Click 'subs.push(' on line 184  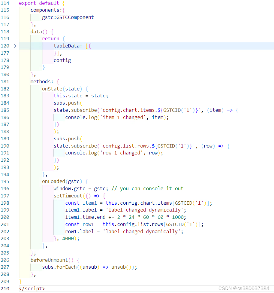coord(68,103)
